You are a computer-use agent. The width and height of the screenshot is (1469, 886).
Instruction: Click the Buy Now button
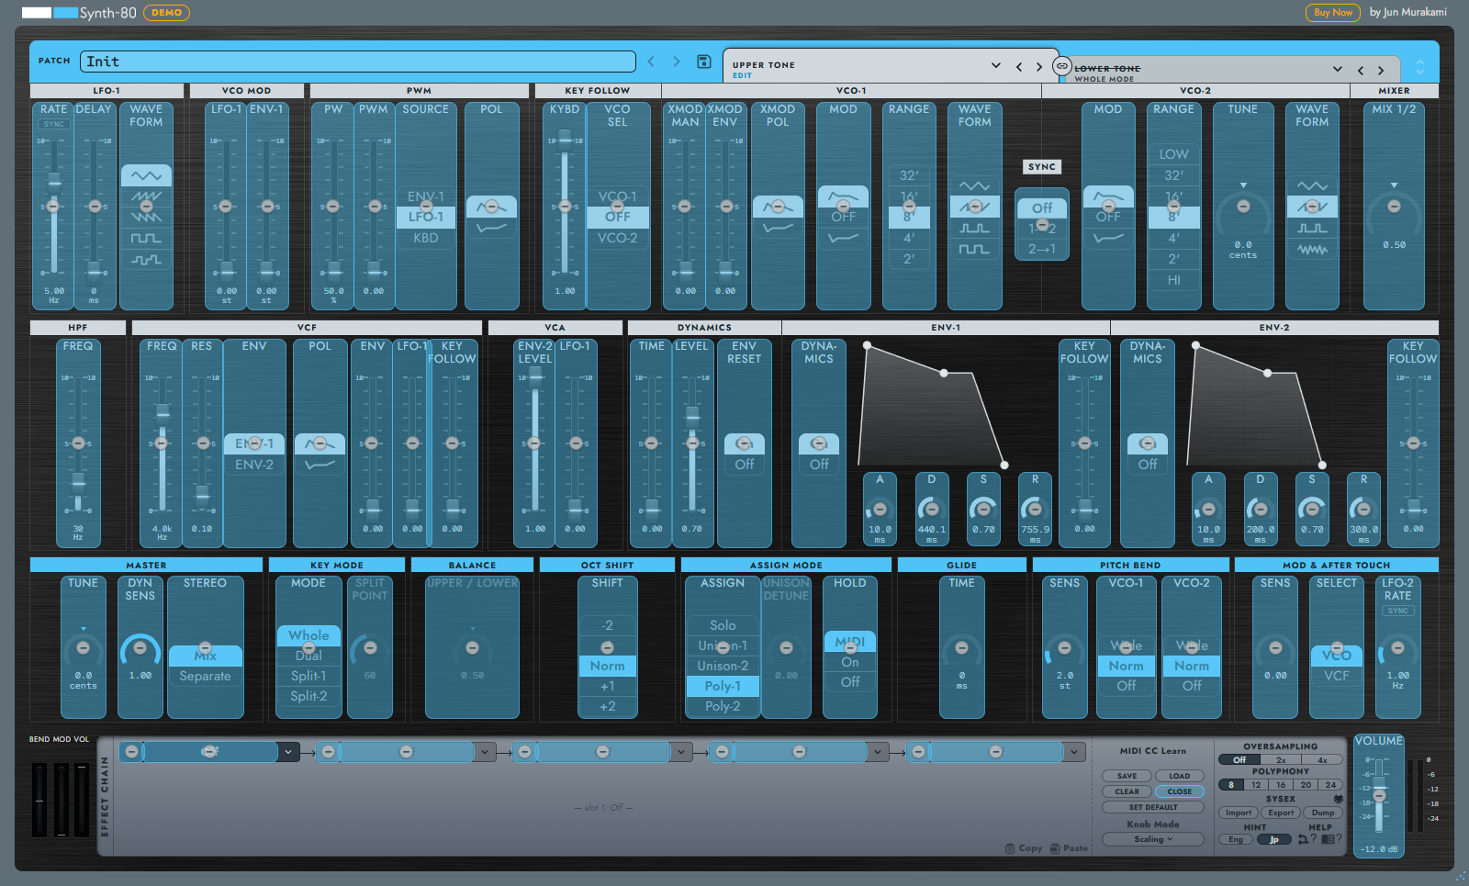tap(1333, 13)
